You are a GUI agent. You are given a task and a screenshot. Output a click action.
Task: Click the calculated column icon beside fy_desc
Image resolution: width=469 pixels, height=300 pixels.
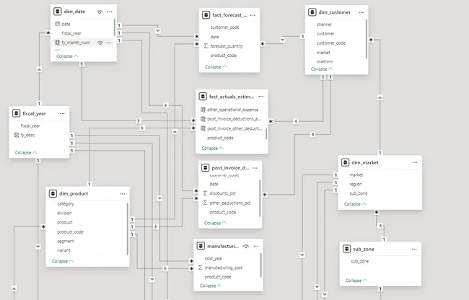point(16,135)
